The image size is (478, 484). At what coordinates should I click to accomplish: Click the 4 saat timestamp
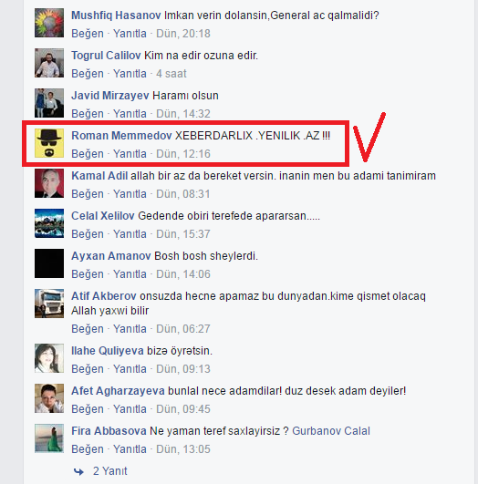[171, 74]
